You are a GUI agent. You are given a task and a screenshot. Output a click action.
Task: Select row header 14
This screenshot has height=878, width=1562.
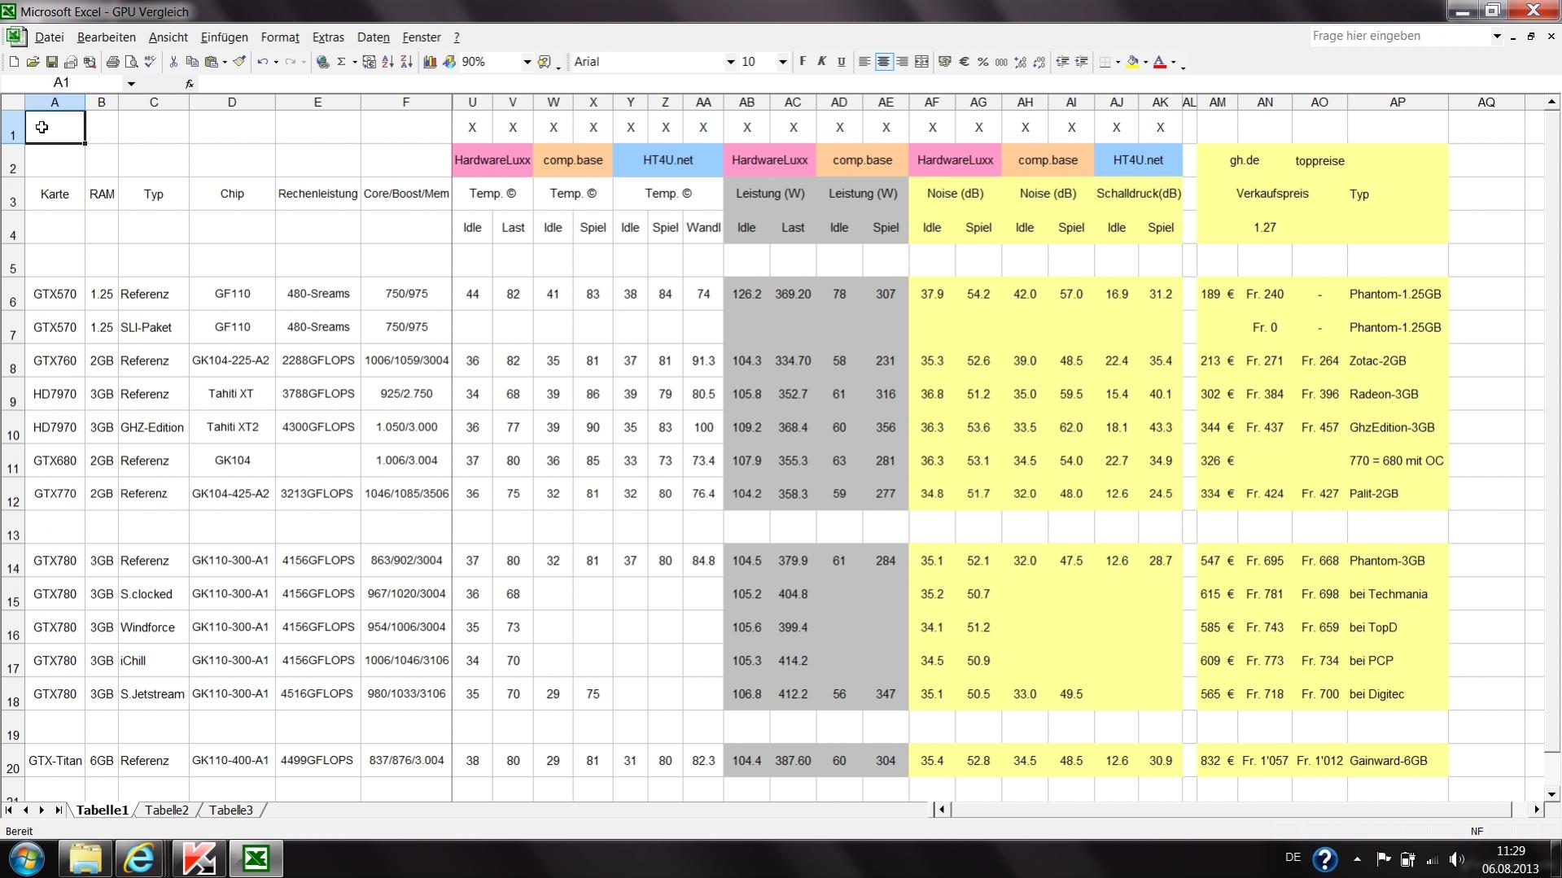(x=13, y=561)
